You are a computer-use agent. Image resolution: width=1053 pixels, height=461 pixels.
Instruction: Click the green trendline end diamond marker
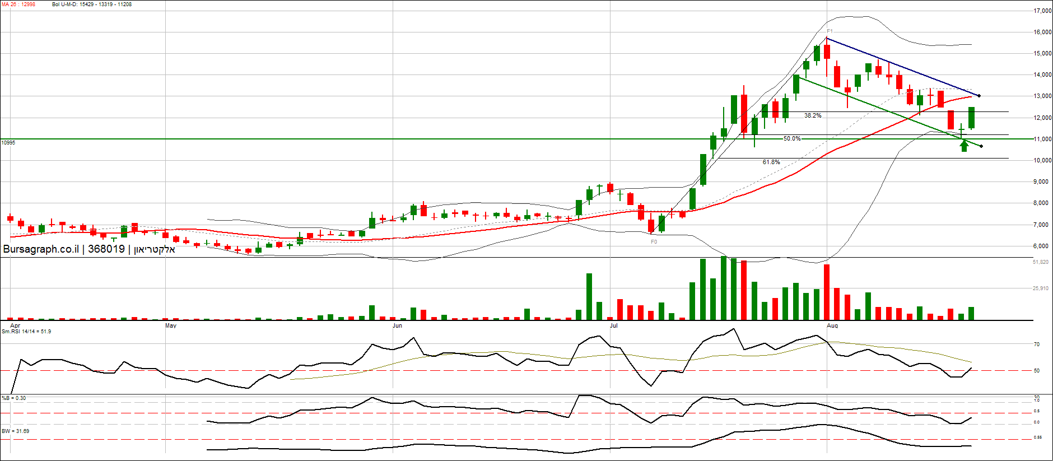[981, 147]
